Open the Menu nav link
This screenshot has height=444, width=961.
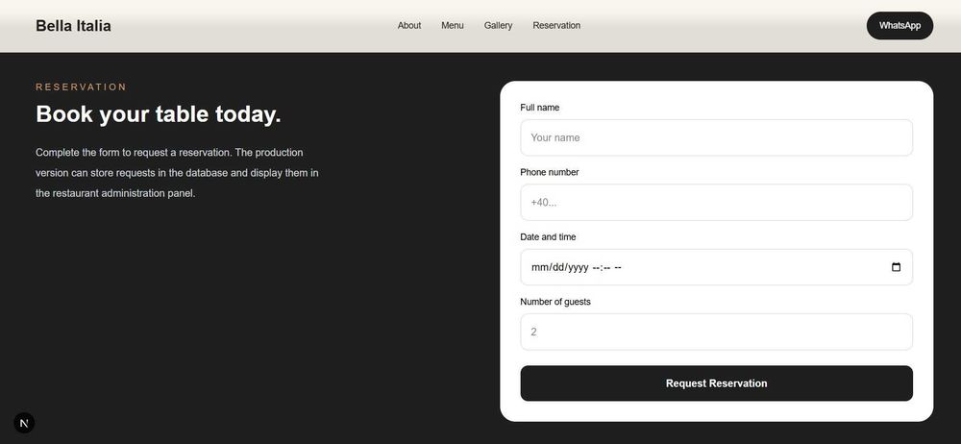(453, 25)
